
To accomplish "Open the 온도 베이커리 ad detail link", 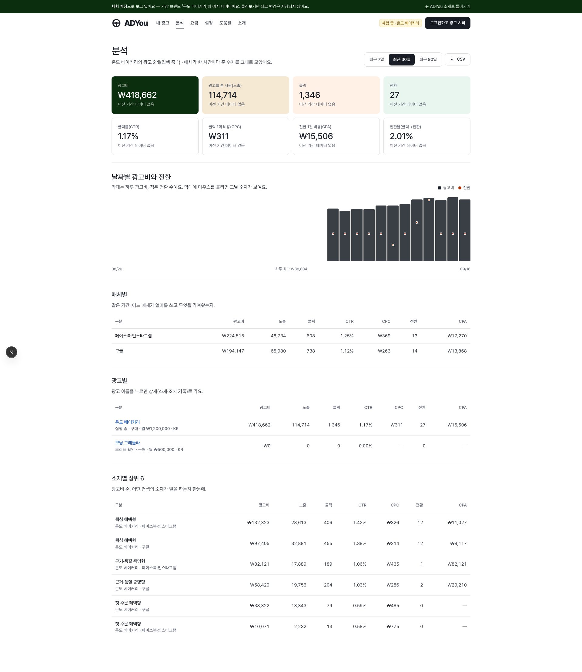I will coord(127,422).
